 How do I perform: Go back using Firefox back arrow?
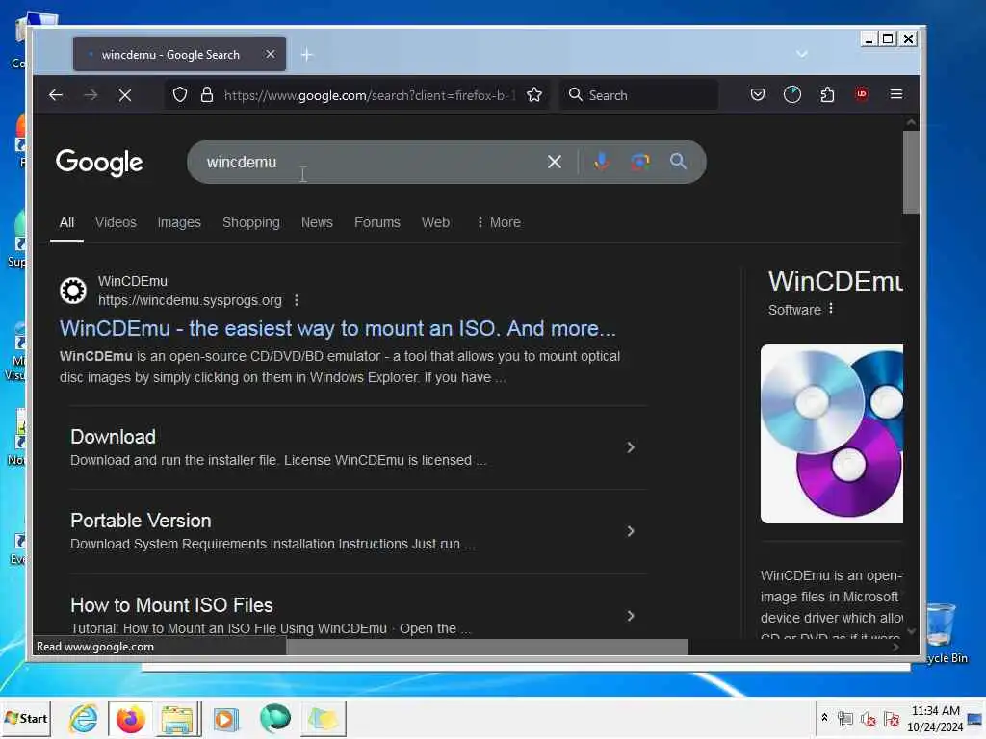(56, 95)
